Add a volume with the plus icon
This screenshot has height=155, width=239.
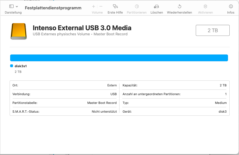click(x=94, y=6)
